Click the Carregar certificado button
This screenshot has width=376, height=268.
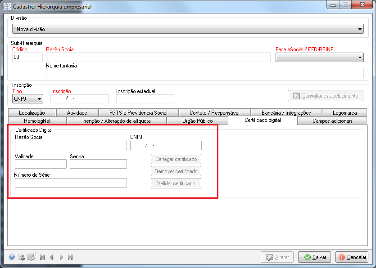point(176,159)
